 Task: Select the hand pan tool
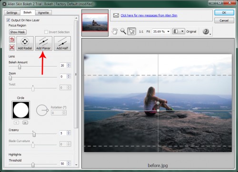point(115,31)
